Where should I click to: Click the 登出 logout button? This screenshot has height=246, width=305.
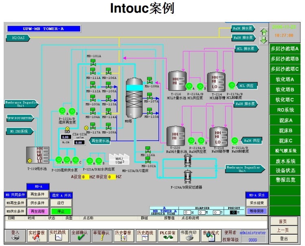(284, 239)
